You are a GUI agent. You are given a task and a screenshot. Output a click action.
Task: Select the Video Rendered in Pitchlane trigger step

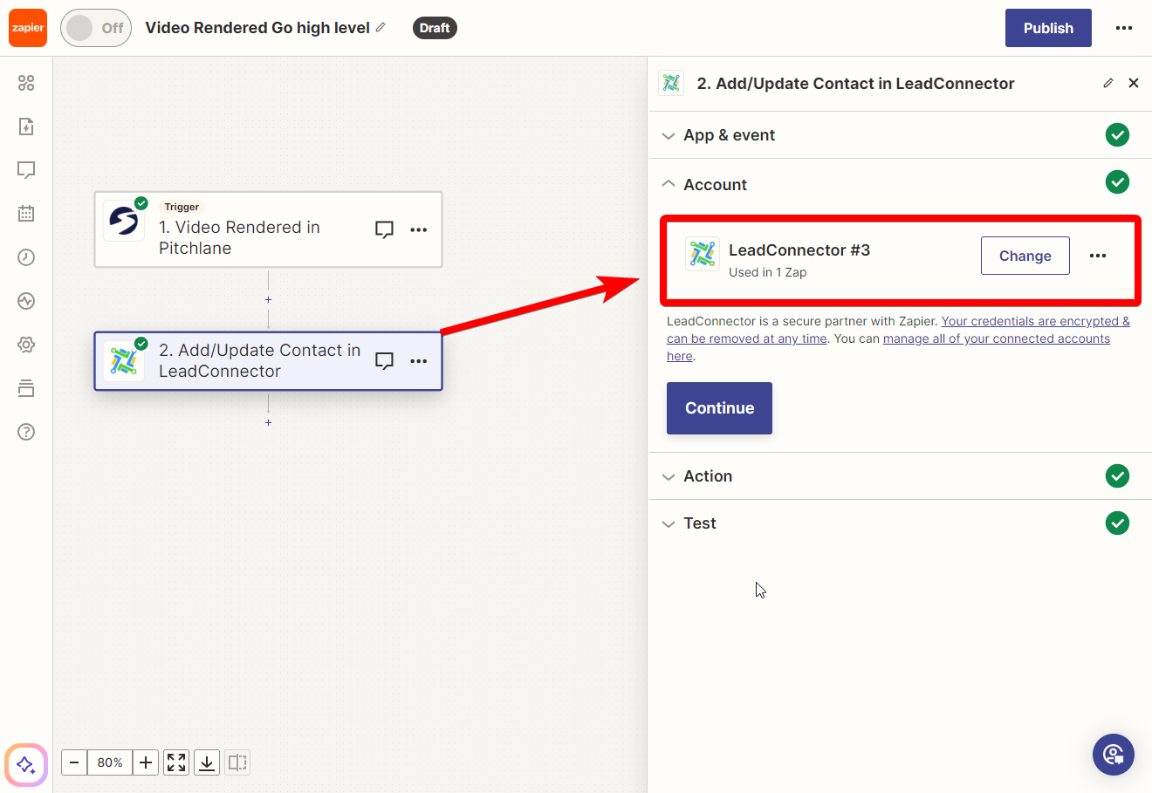268,229
